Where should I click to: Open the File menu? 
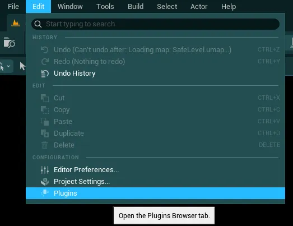[13, 7]
